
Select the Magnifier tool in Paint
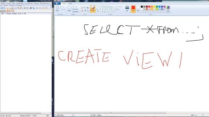88,11
